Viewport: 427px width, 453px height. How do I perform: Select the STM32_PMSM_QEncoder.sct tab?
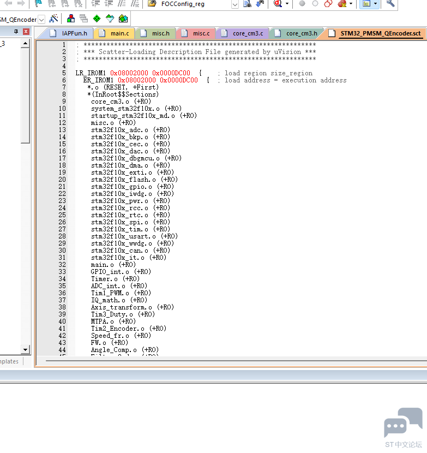coord(375,33)
